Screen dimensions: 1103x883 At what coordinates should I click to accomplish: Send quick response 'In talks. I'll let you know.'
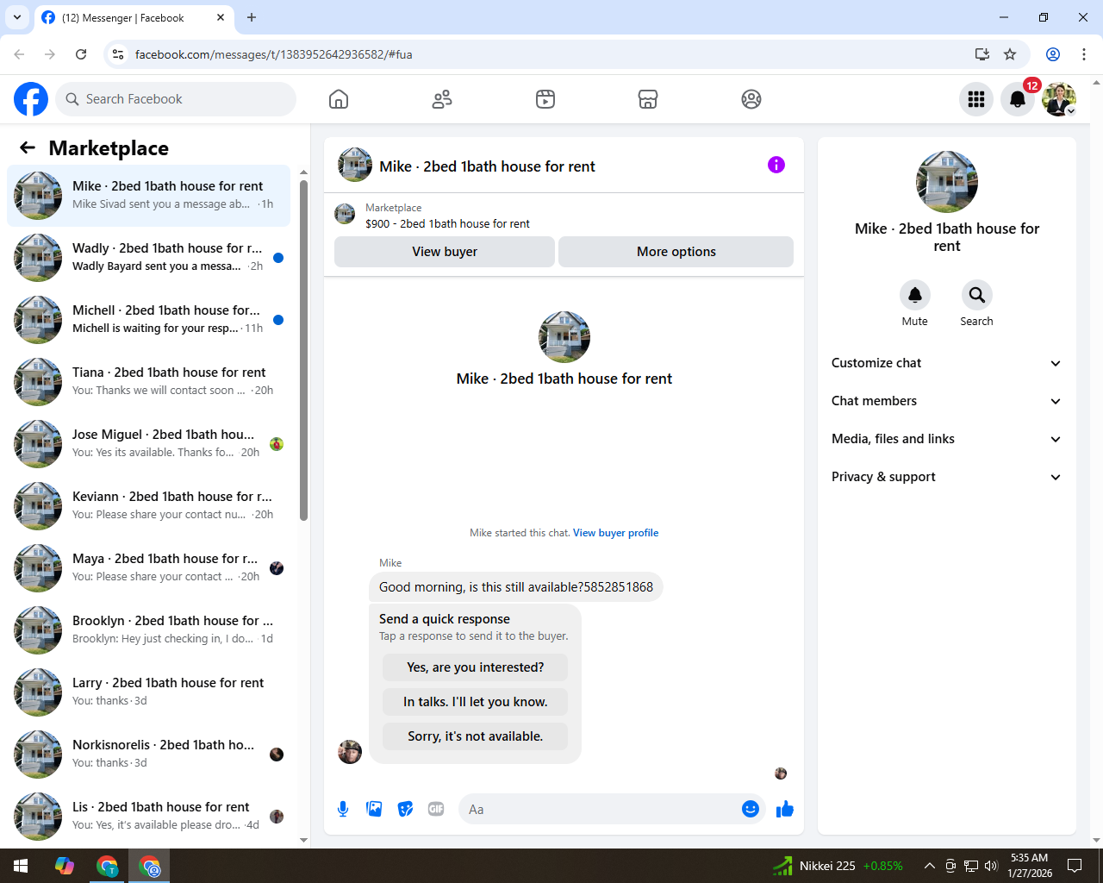point(476,702)
